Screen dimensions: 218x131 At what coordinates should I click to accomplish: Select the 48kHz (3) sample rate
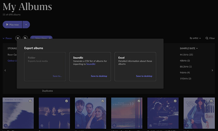pyautogui.click(x=185, y=61)
